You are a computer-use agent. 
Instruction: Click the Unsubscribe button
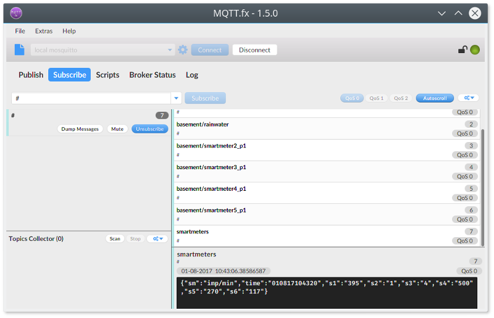[149, 129]
